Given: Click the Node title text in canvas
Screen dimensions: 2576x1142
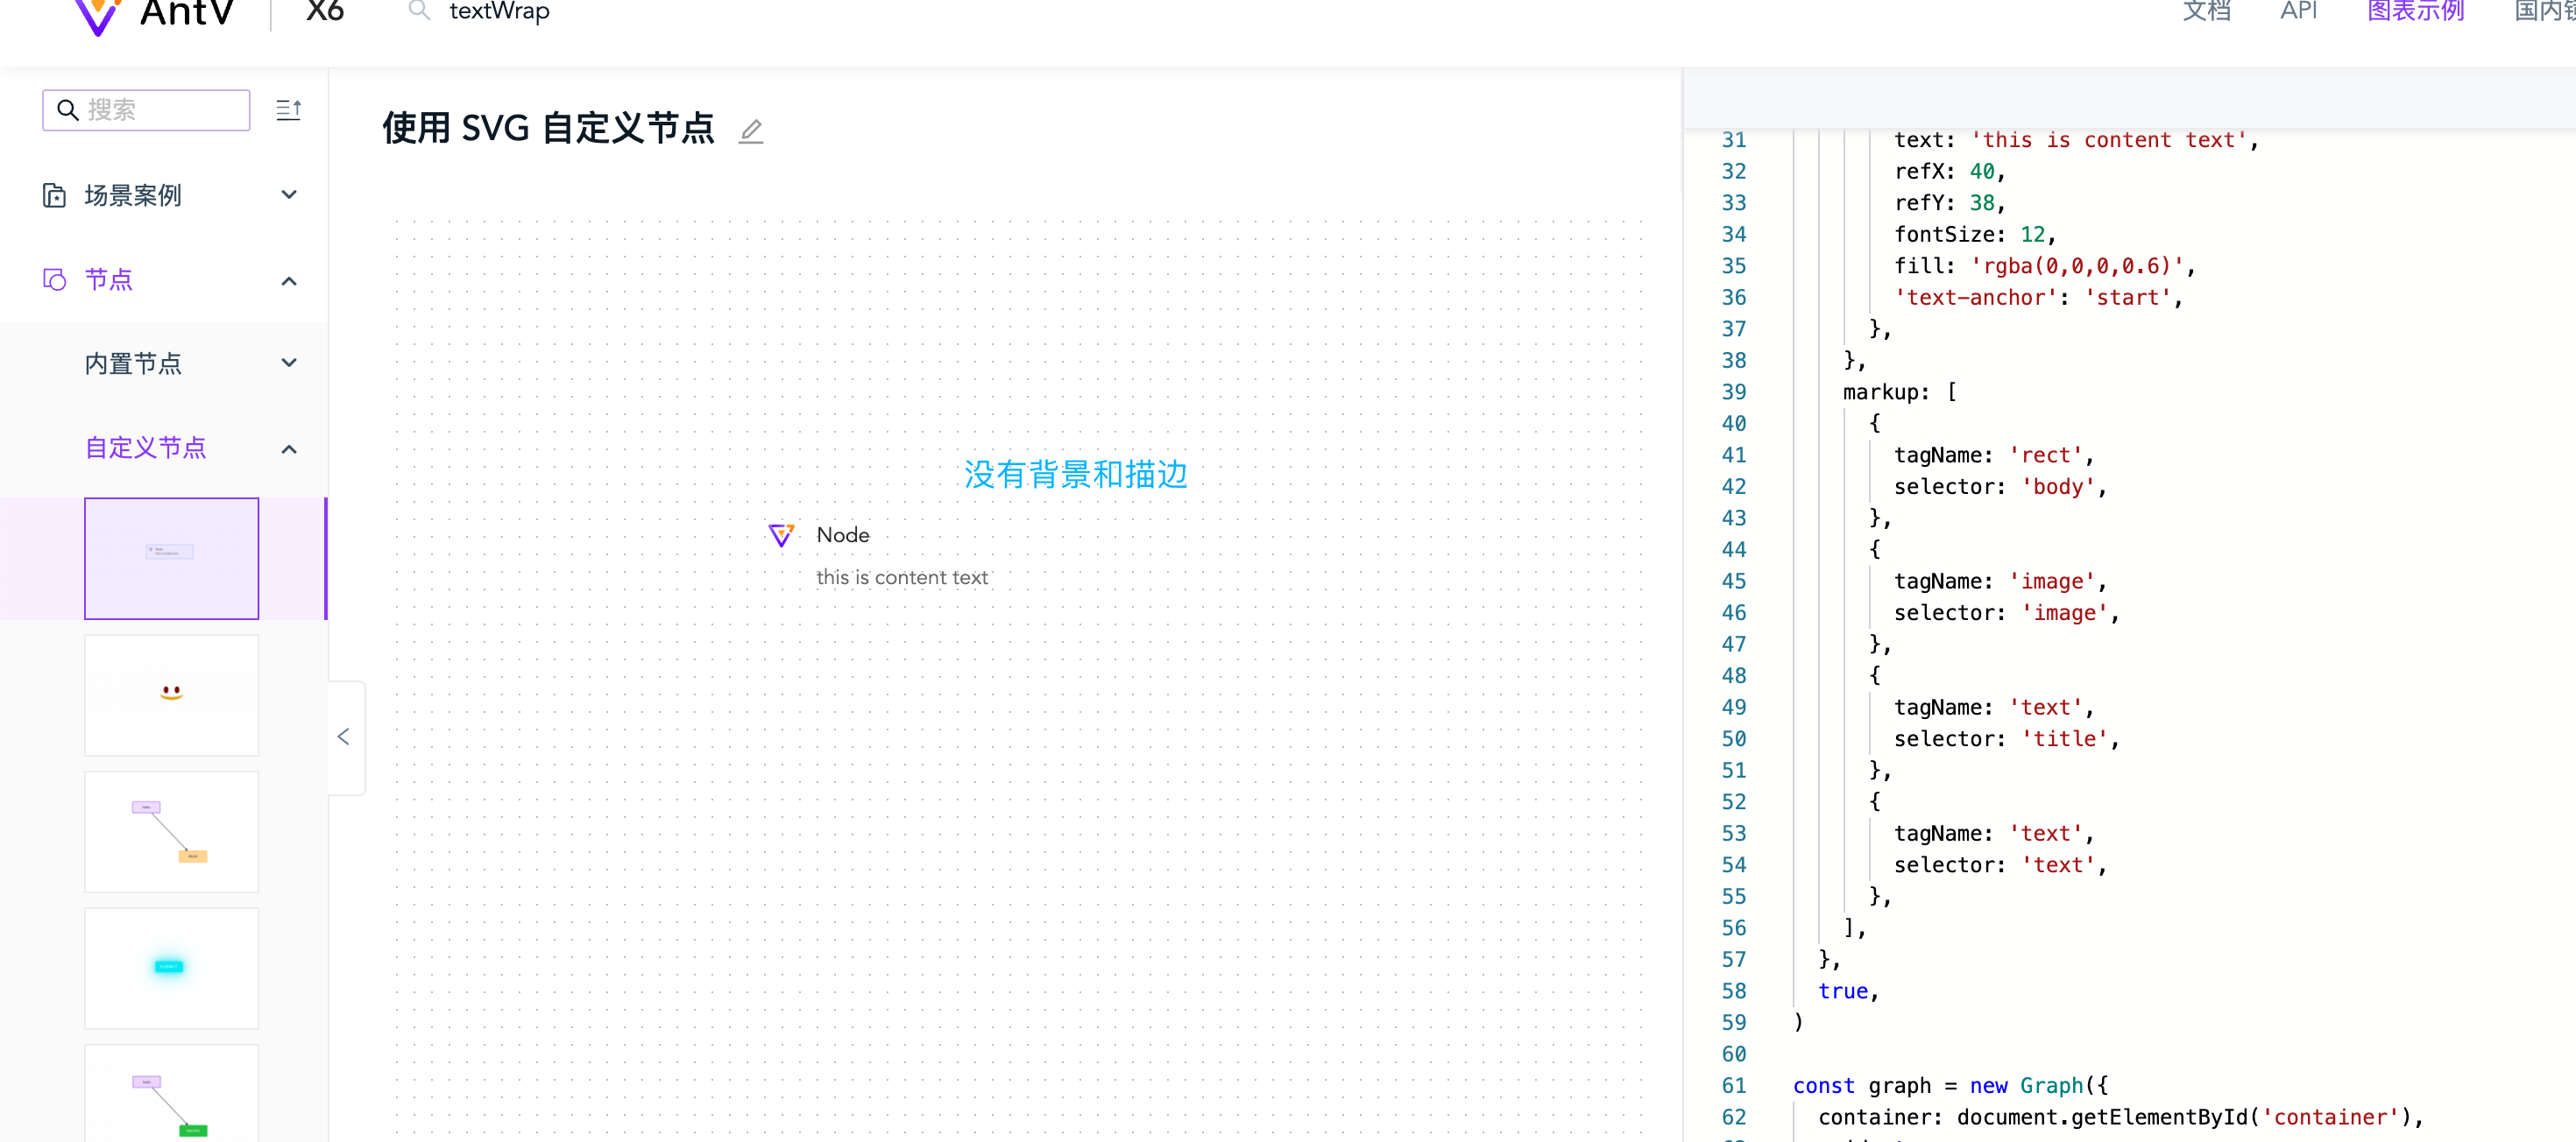Looking at the screenshot, I should coord(843,534).
